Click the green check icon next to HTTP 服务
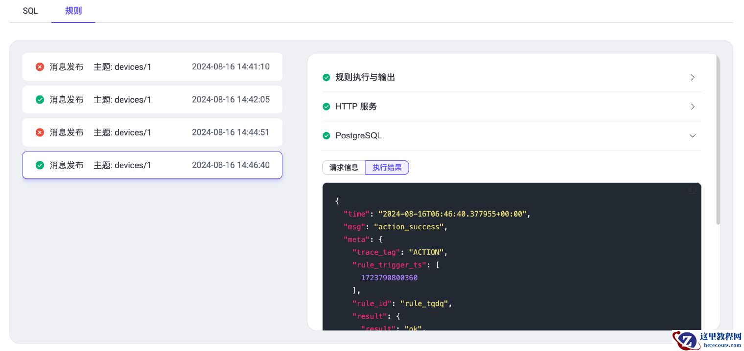744x351 pixels. point(326,107)
